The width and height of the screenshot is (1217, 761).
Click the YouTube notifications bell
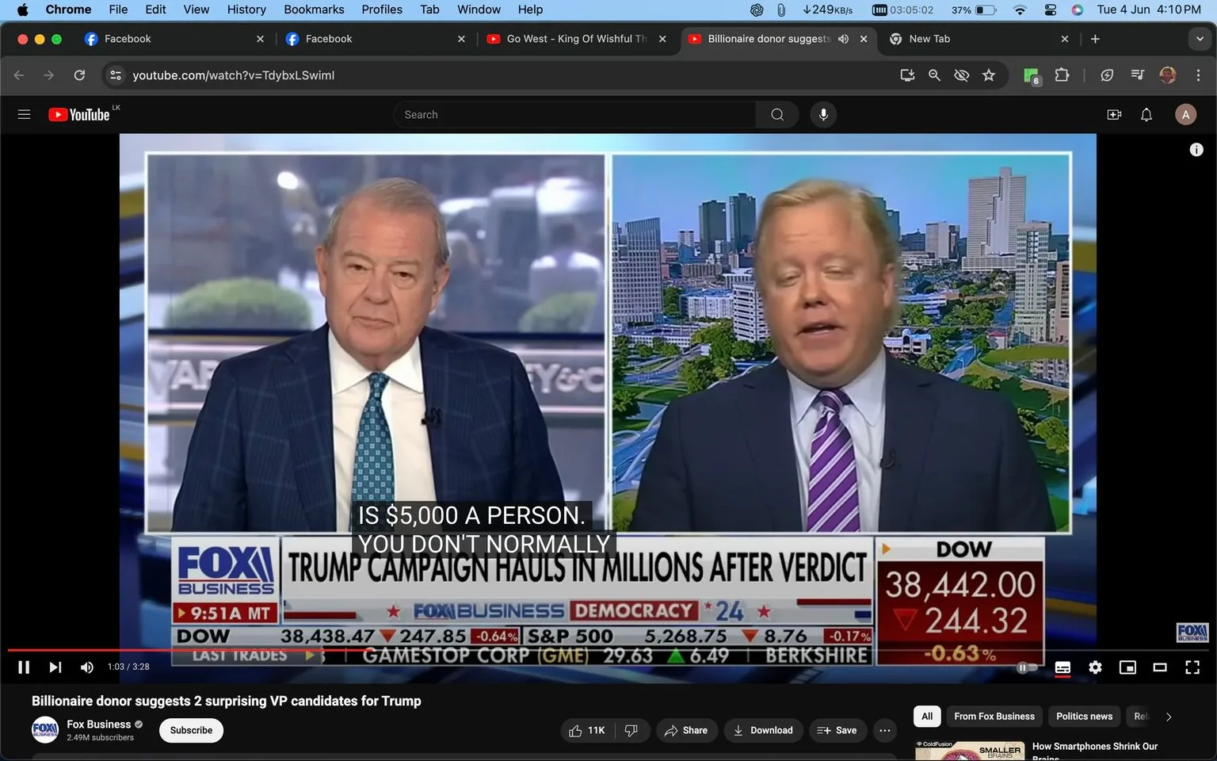pos(1146,114)
